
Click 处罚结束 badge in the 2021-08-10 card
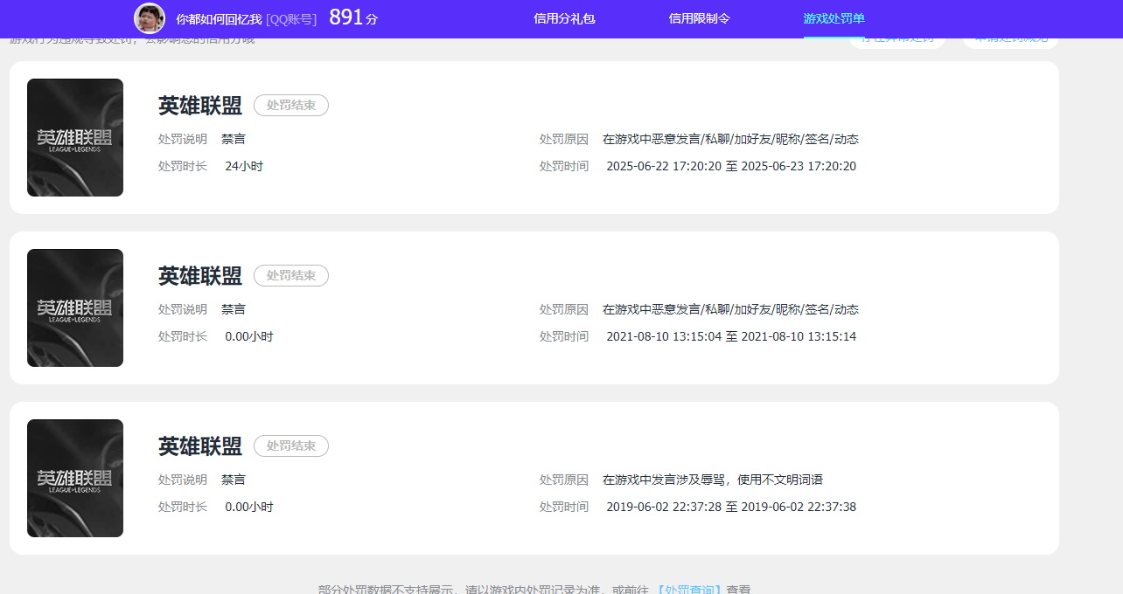[291, 275]
